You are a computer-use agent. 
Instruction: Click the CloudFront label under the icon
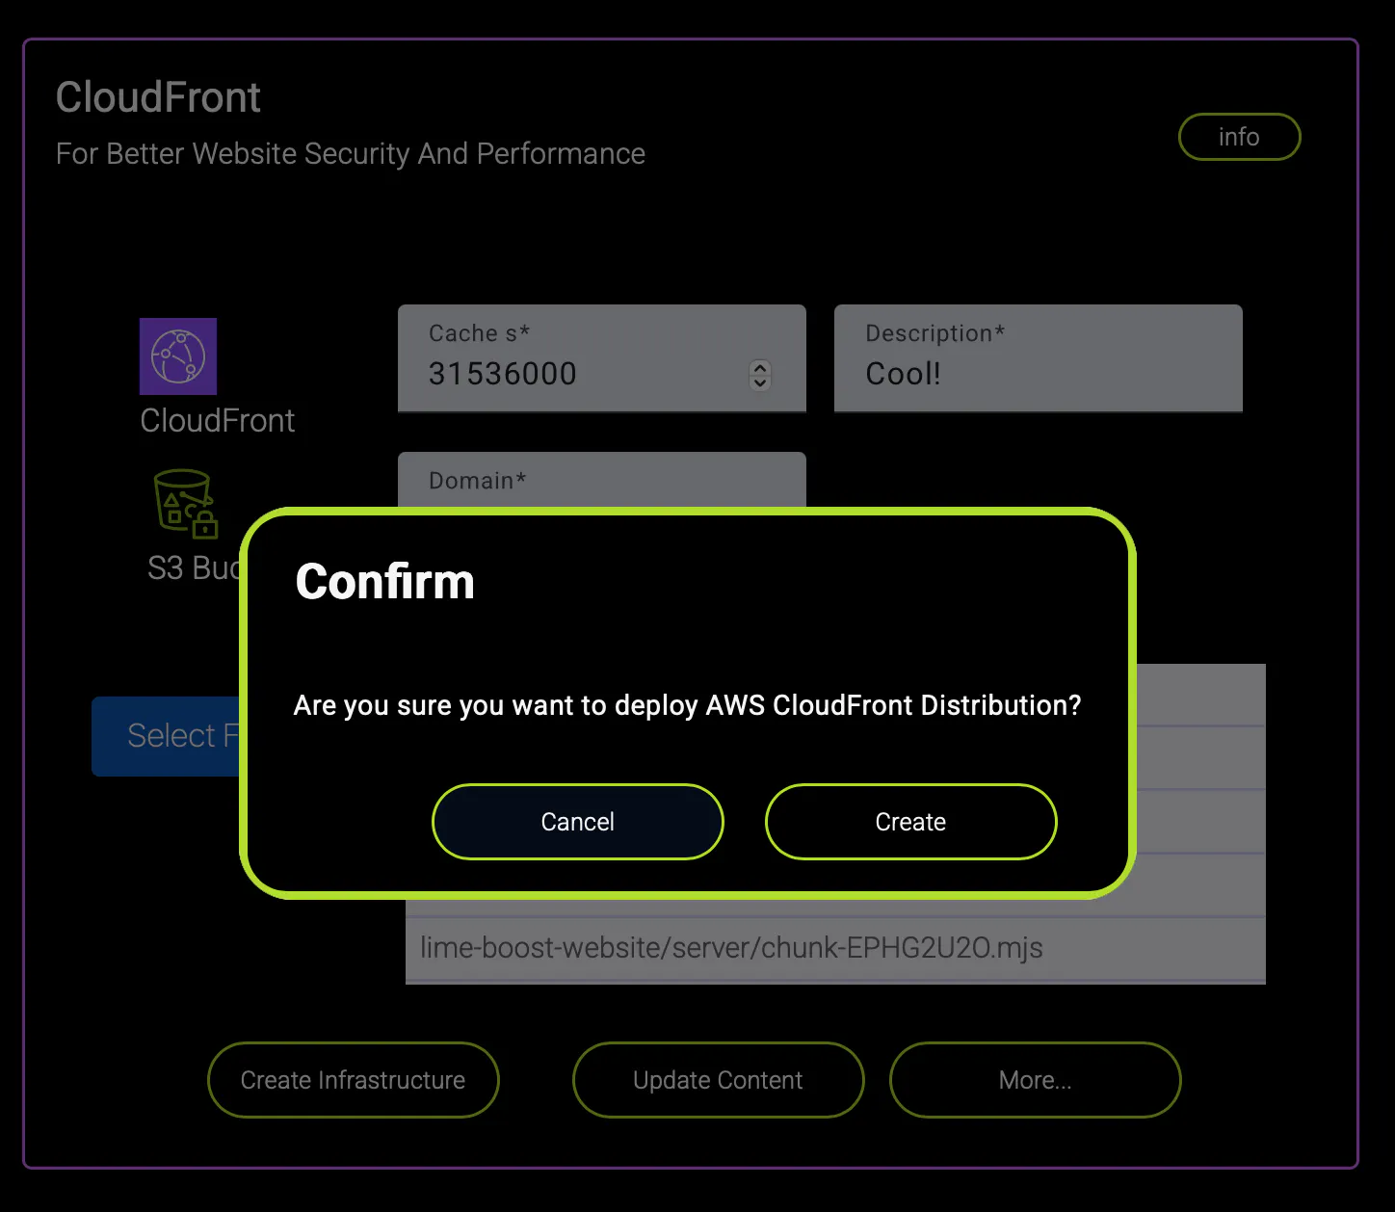click(218, 420)
